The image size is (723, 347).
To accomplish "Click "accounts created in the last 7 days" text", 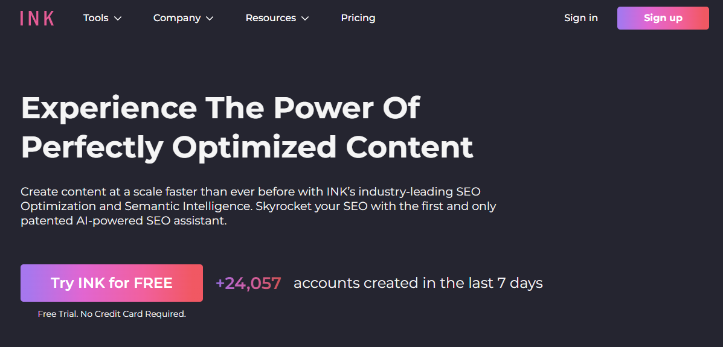I will point(418,283).
